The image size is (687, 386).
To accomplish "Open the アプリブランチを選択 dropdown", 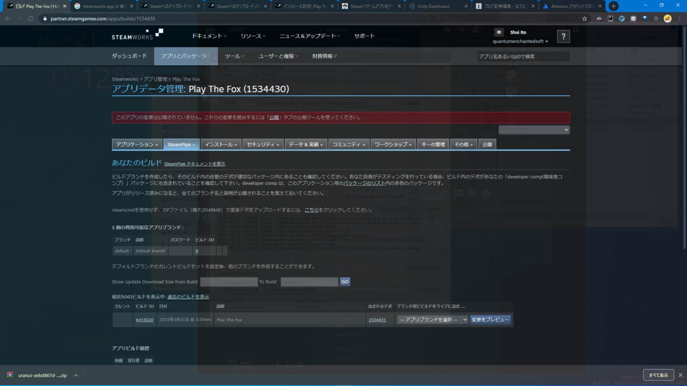I will pyautogui.click(x=432, y=320).
